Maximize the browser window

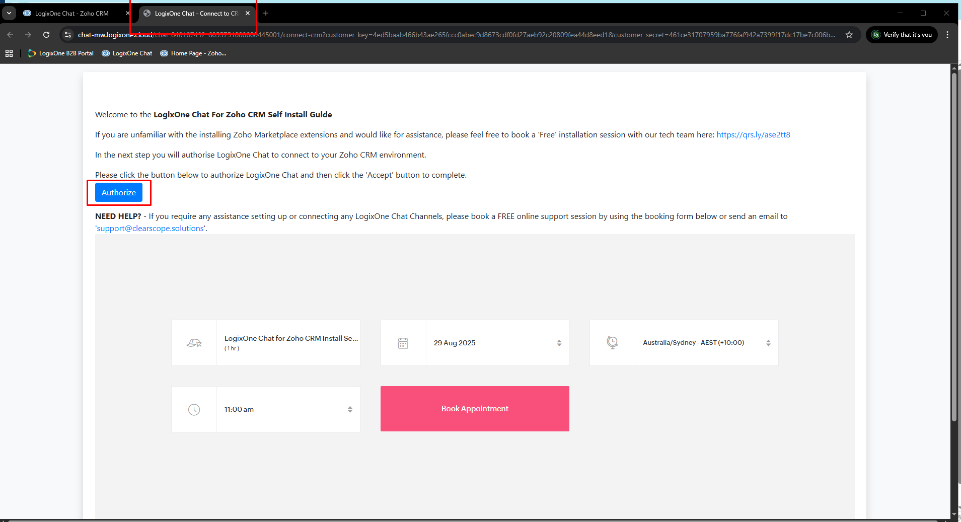tap(923, 13)
